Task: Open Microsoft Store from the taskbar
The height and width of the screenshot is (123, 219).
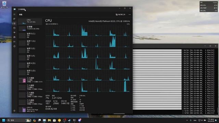Action: pyautogui.click(x=54, y=120)
